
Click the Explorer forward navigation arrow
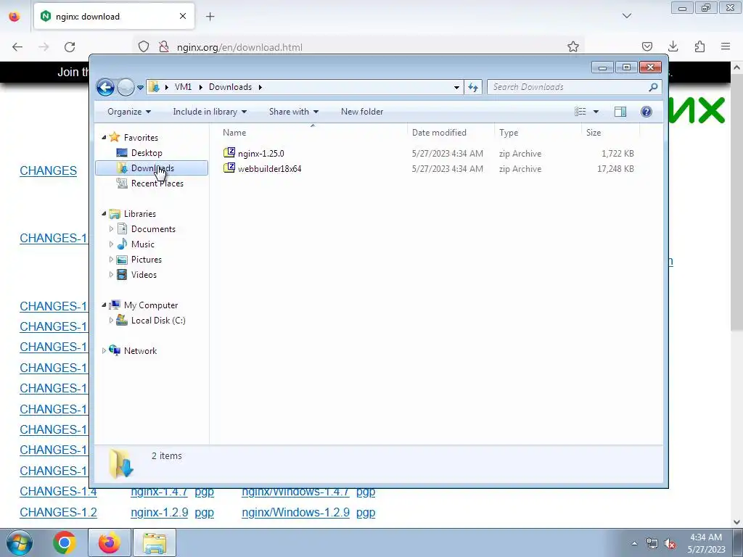[126, 87]
